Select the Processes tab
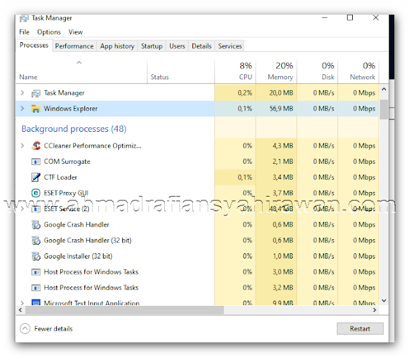The width and height of the screenshot is (409, 357). [x=34, y=45]
